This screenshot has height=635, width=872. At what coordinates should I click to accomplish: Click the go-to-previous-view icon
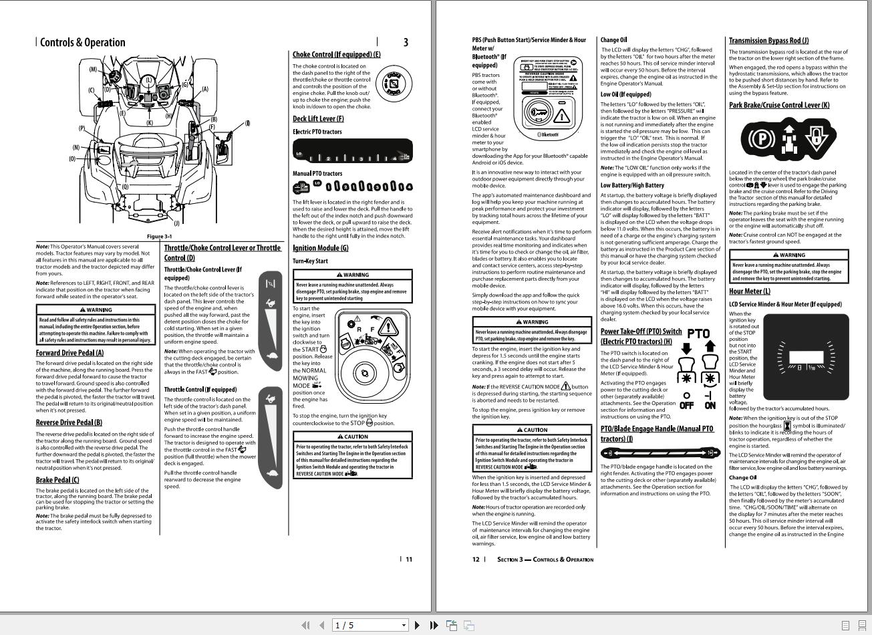pyautogui.click(x=452, y=625)
